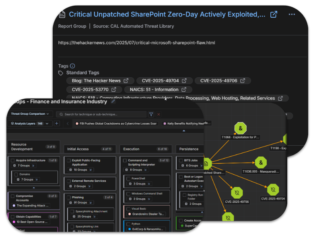The height and width of the screenshot is (239, 311).
Task: Check Command and Scripting Interpreter technique
Action: pyautogui.click(x=125, y=160)
